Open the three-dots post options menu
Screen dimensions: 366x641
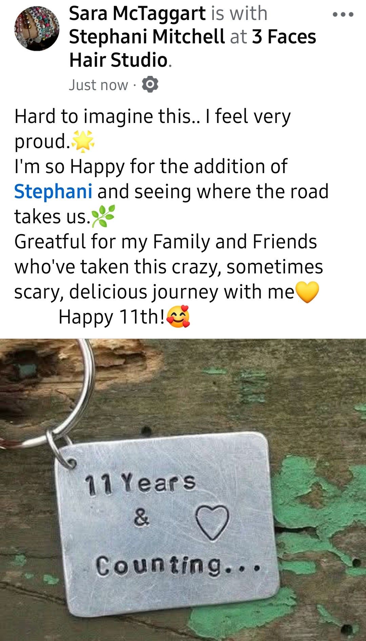(343, 15)
